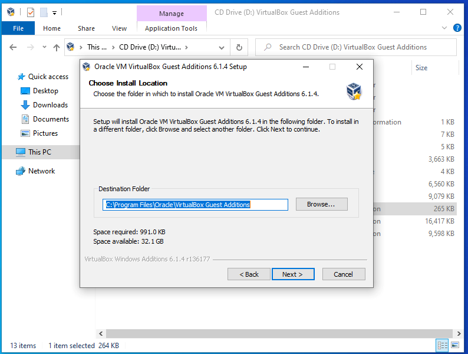Image resolution: width=468 pixels, height=354 pixels.
Task: Expand the ribbon with the chevron
Action: [444, 28]
